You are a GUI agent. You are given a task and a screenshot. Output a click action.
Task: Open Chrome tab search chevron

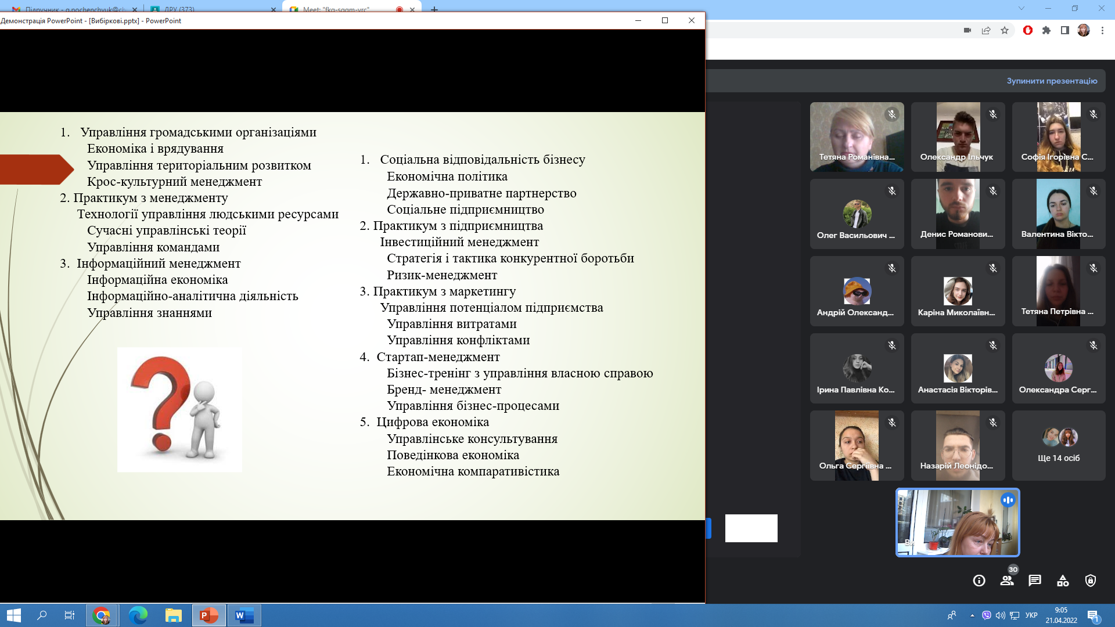(x=1022, y=8)
